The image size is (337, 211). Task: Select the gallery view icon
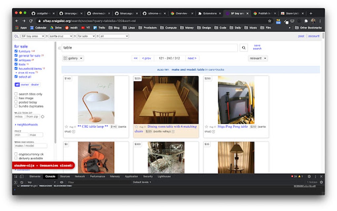[65, 58]
